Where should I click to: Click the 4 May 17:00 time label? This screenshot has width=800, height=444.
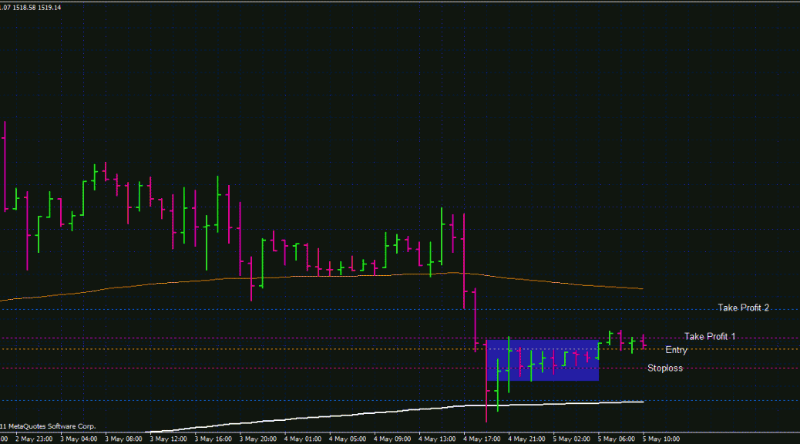482,439
